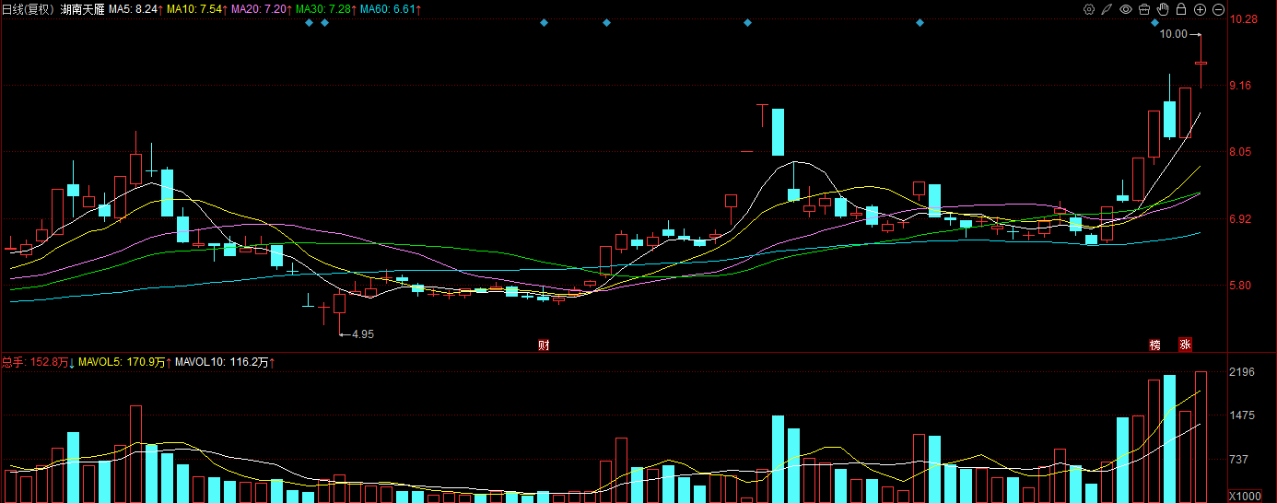Click the MAVOL5: 170.9万 label
The image size is (1277, 503).
click(x=123, y=363)
